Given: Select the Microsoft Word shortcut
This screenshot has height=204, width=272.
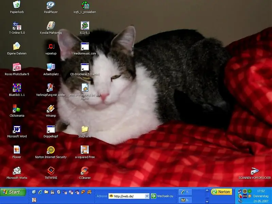Looking at the screenshot, I should [x=17, y=130].
